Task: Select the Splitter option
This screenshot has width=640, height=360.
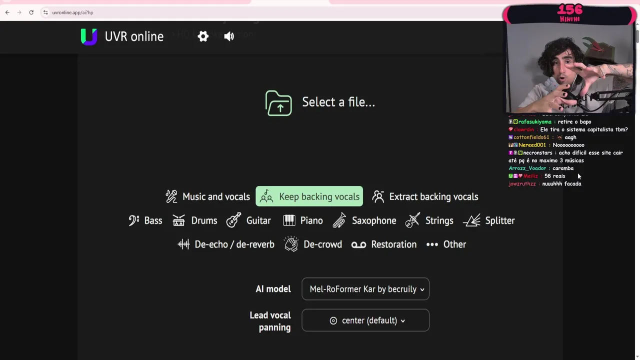Action: tap(489, 220)
